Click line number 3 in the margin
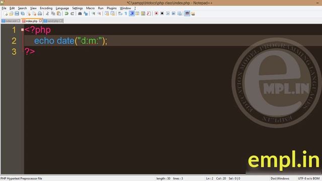 pyautogui.click(x=14, y=51)
